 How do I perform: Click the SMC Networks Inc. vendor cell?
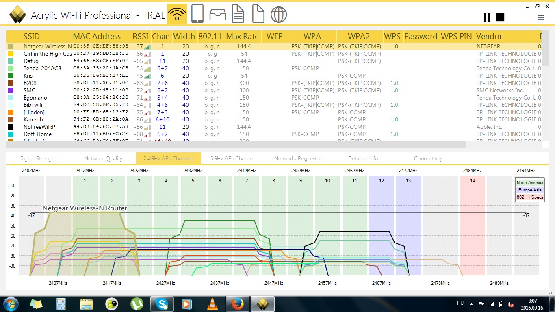pyautogui.click(x=500, y=90)
